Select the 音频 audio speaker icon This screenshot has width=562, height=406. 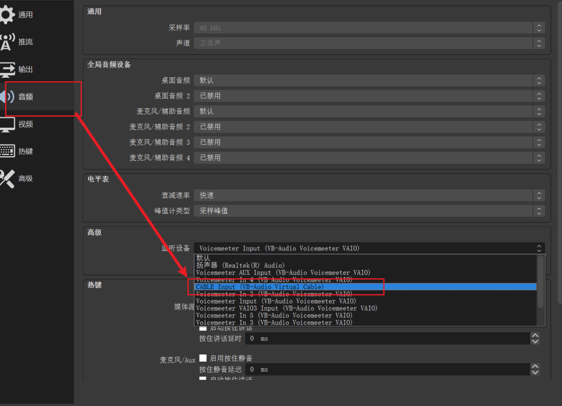tap(7, 96)
